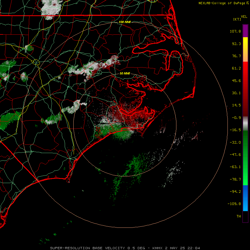
Task: Click the -47.6 velocity scale label
Action: tap(235, 155)
